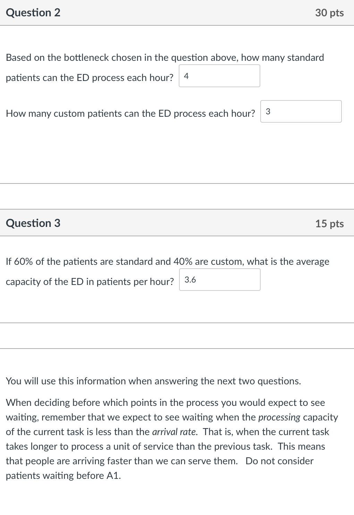Click the Question 2 heading
This screenshot has width=354, height=515.
click(x=33, y=13)
